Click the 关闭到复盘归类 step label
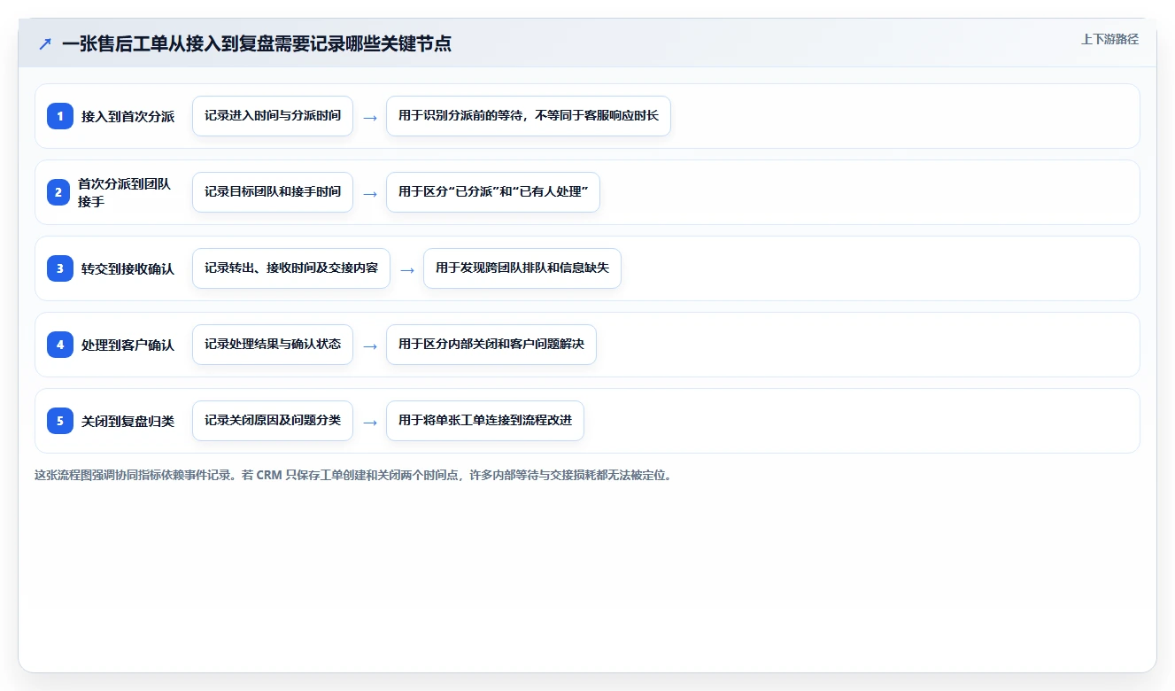The width and height of the screenshot is (1175, 691). click(x=128, y=421)
